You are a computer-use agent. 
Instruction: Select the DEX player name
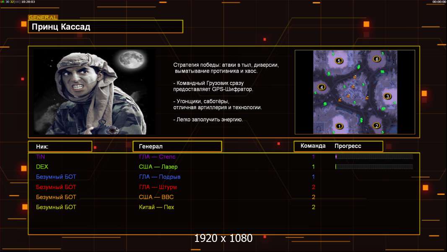[x=42, y=167]
